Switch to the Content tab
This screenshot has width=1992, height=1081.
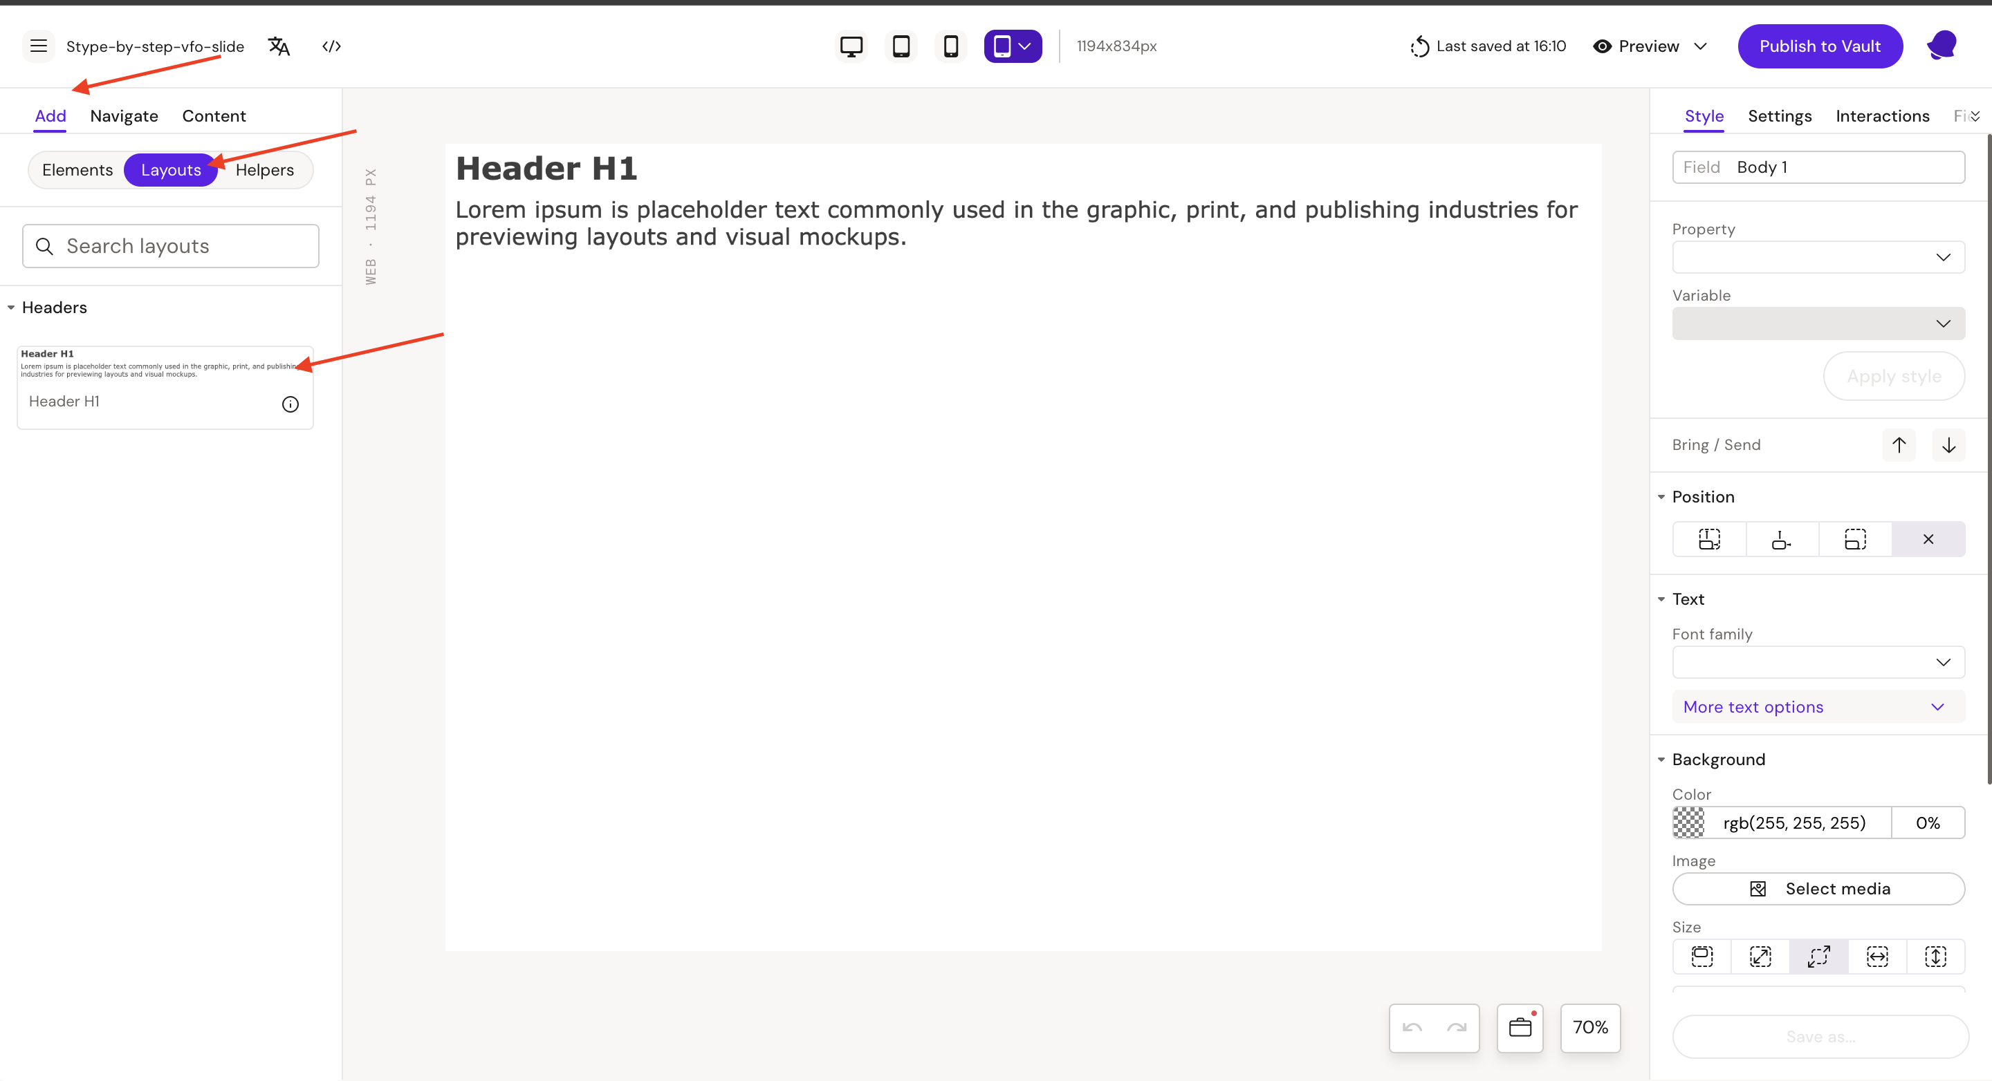214,116
